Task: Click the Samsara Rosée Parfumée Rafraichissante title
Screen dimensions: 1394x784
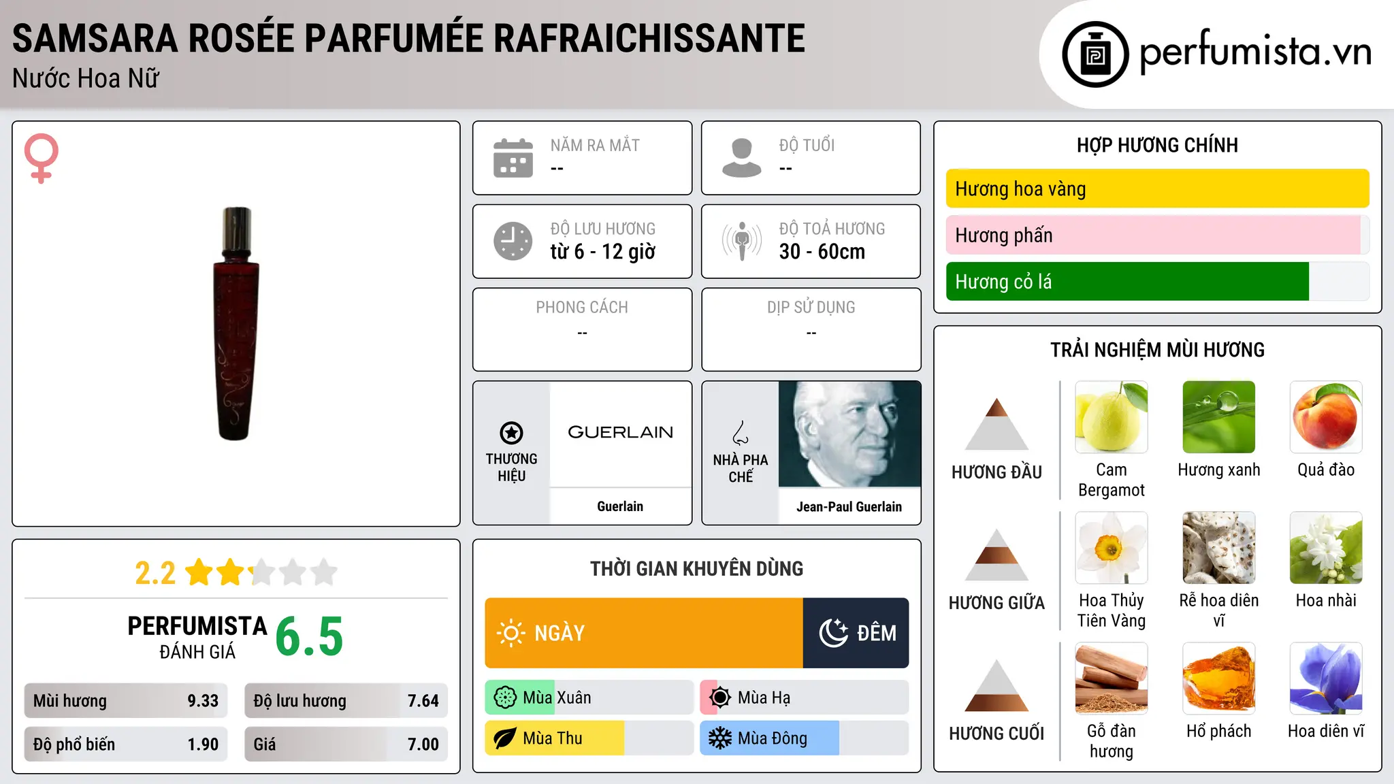Action: (x=408, y=38)
